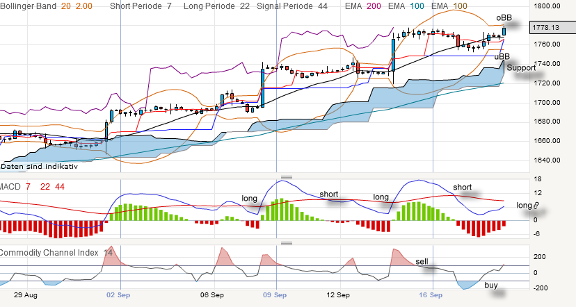Click CCI axis value 200

point(540,257)
